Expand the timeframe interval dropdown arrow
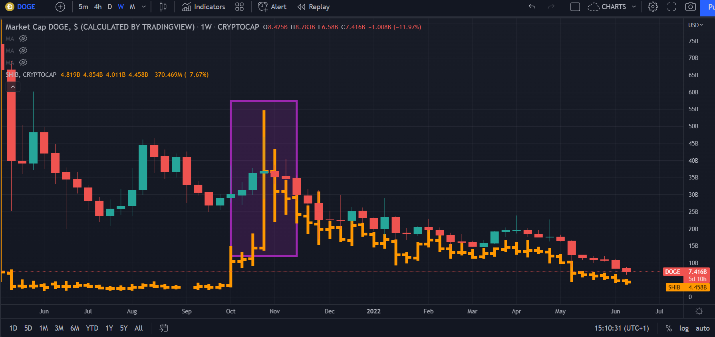This screenshot has height=337, width=715. (144, 7)
